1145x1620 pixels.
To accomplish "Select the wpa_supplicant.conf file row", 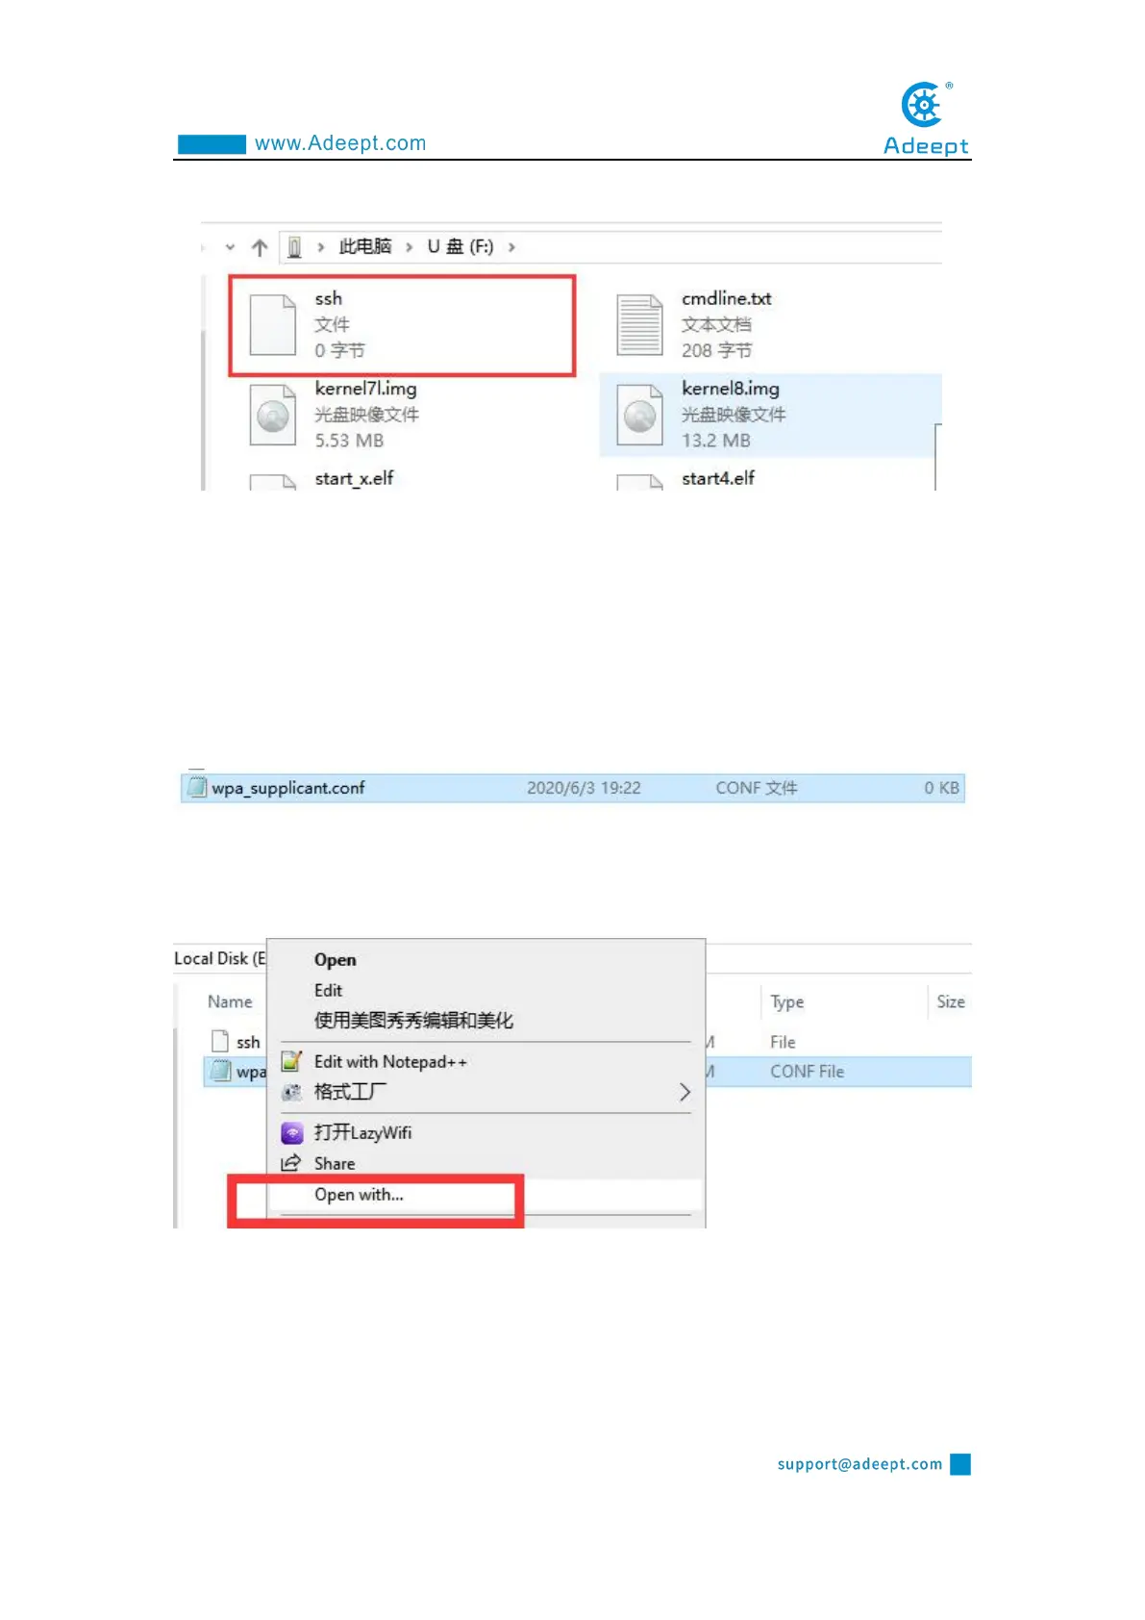I will pos(573,788).
